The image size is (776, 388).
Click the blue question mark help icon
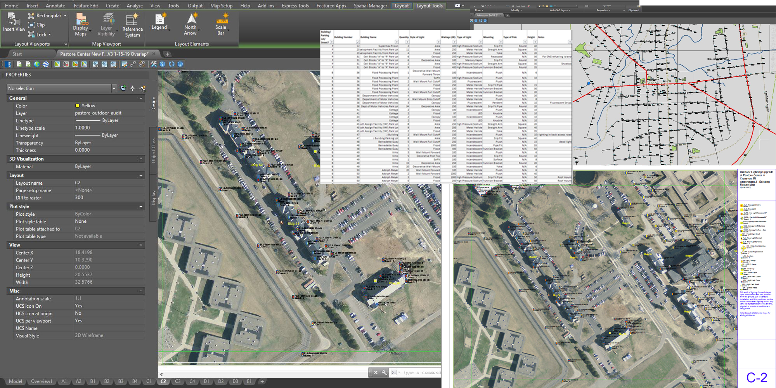(x=163, y=64)
